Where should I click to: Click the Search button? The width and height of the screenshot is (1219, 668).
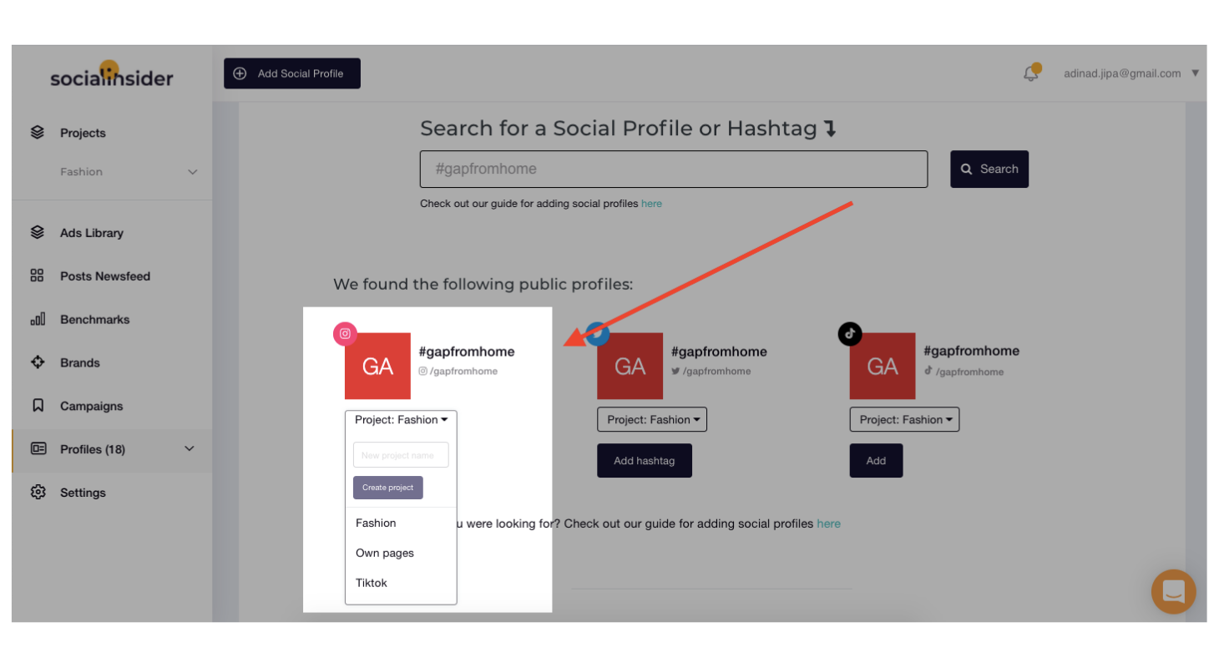pos(989,169)
